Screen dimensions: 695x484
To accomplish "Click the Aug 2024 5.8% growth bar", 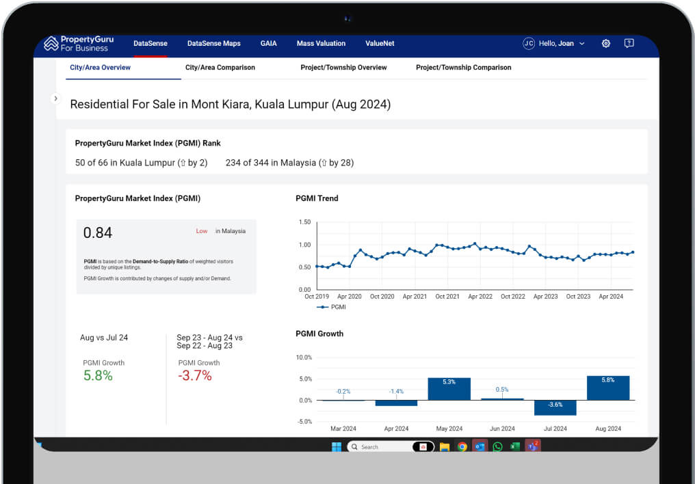I will point(608,388).
